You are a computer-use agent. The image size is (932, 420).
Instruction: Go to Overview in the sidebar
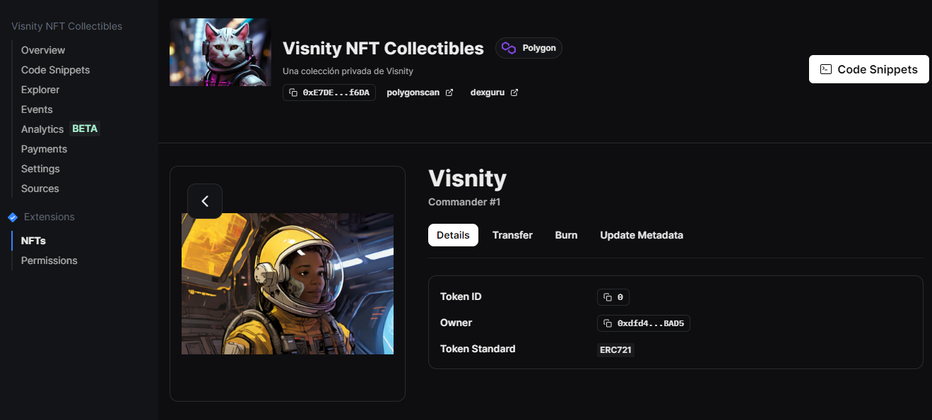point(43,50)
